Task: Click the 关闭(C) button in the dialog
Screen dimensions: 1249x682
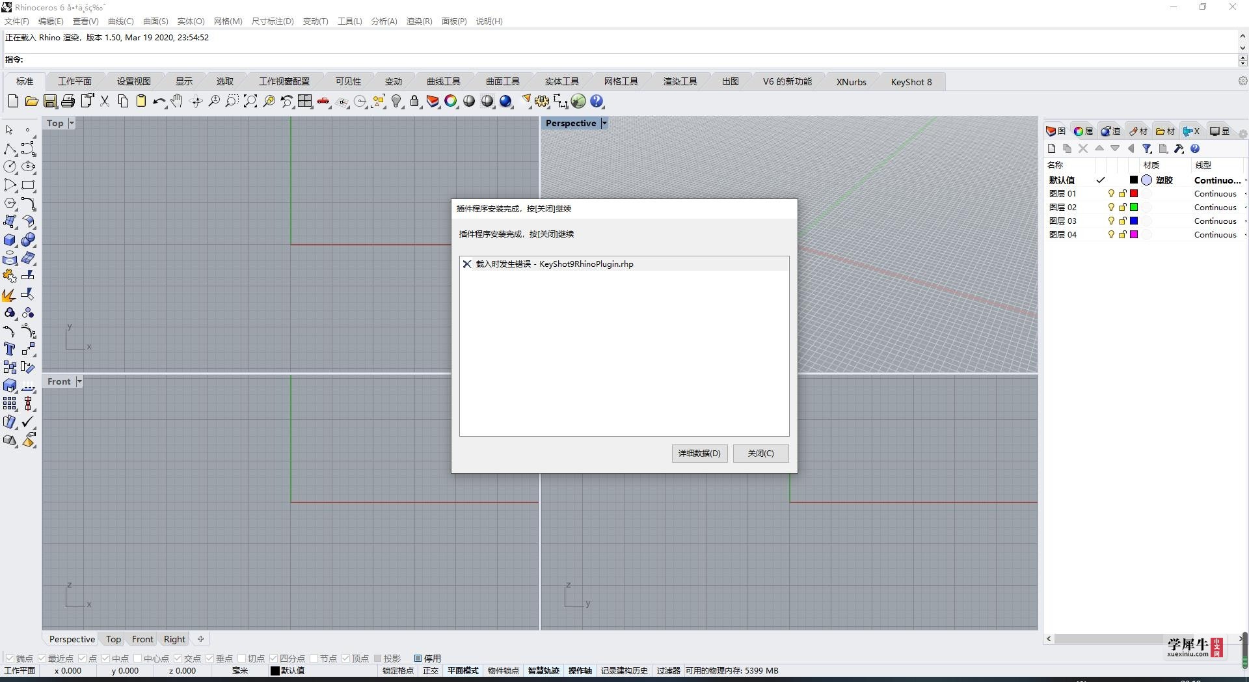Action: (761, 453)
